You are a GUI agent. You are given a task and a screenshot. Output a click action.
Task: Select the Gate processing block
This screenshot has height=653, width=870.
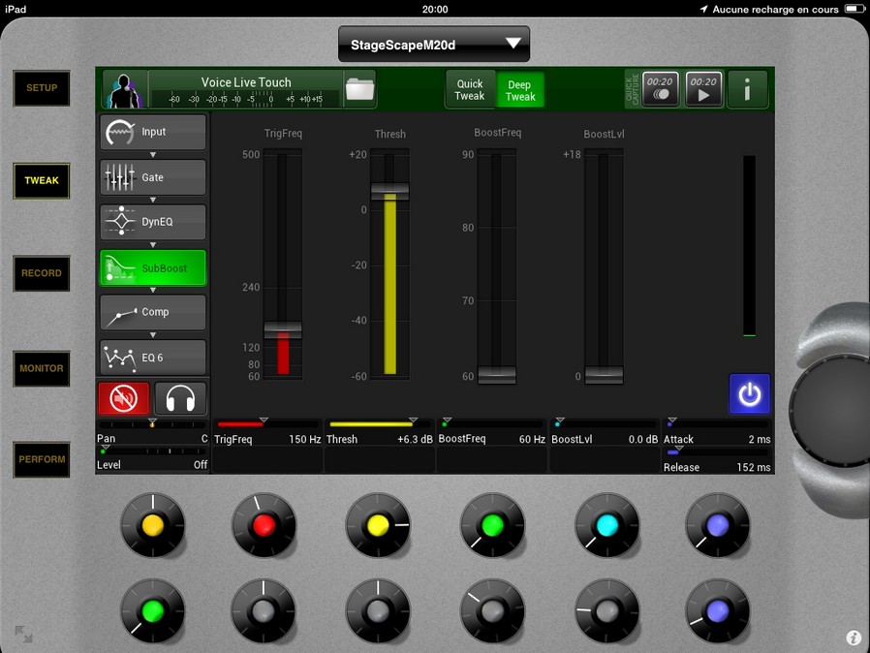(153, 177)
